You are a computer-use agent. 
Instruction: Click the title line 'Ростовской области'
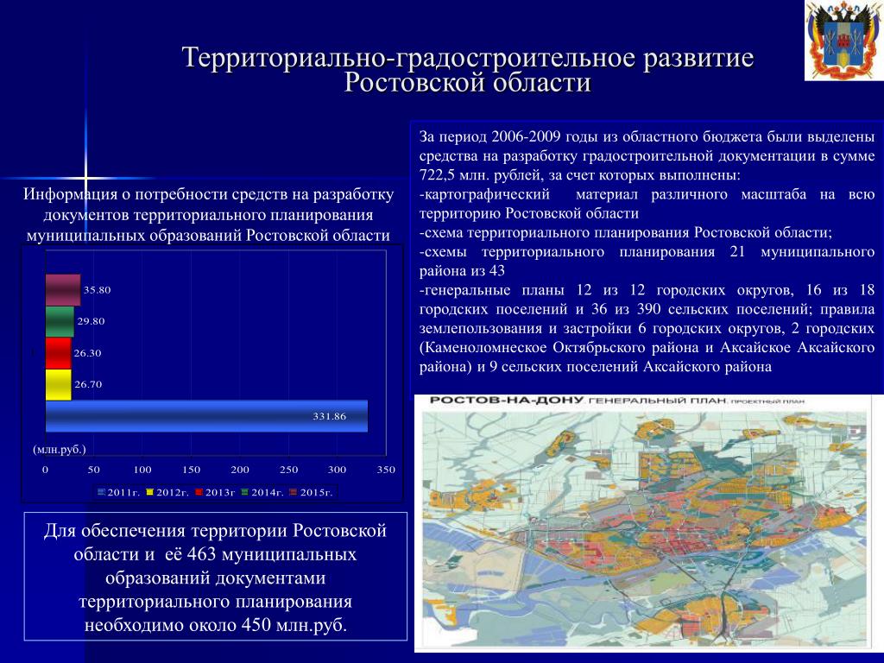click(467, 82)
